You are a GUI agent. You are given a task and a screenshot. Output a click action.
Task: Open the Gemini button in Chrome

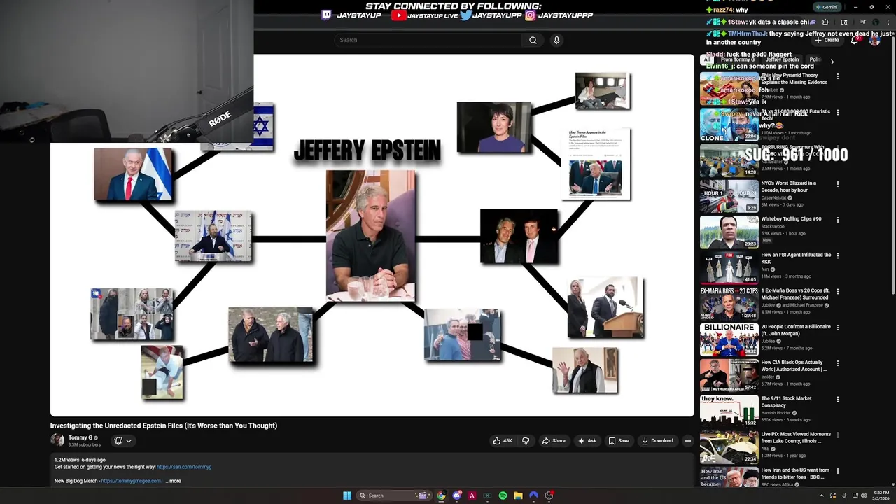tap(826, 7)
